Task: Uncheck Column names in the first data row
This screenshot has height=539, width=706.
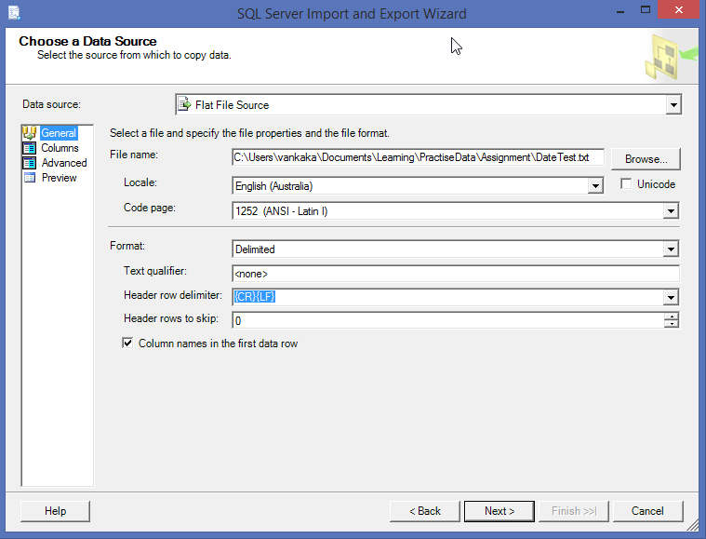Action: coord(127,343)
